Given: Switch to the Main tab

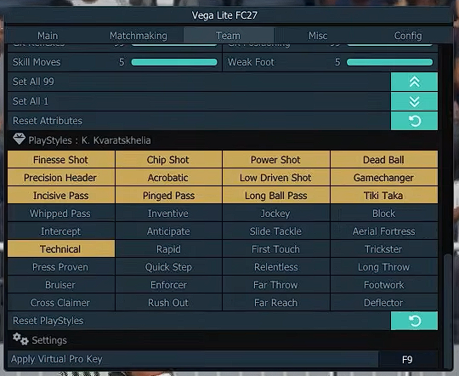Looking at the screenshot, I should point(48,36).
